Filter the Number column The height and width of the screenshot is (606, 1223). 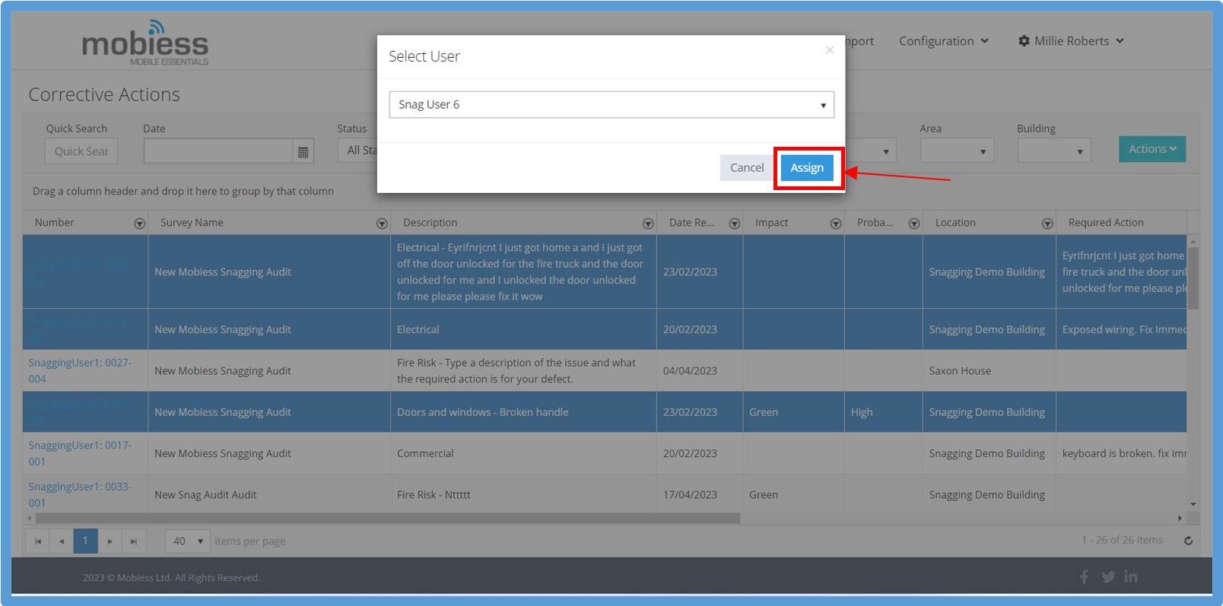point(139,224)
